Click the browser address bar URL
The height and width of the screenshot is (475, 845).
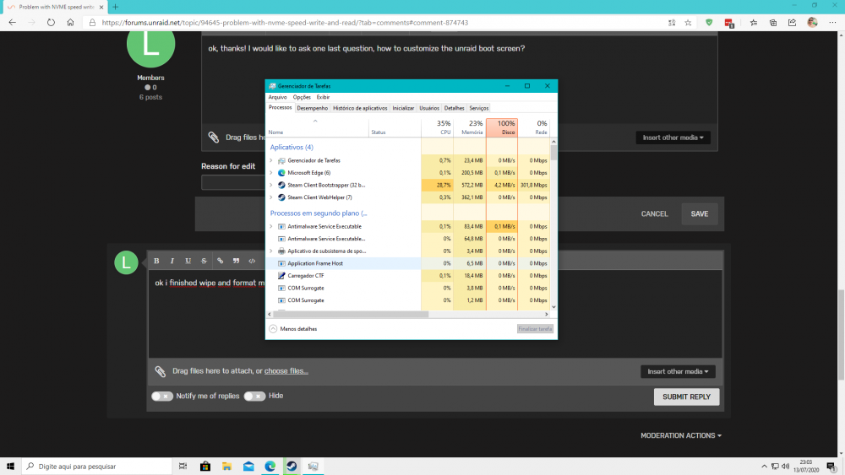click(285, 23)
